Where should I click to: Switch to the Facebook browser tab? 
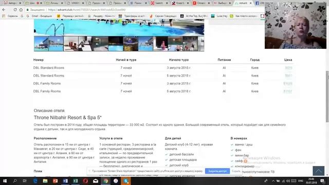tap(260, 3)
